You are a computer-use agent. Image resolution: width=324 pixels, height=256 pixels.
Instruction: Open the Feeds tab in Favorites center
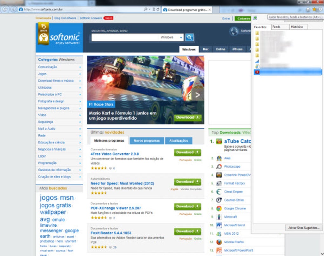(280, 27)
